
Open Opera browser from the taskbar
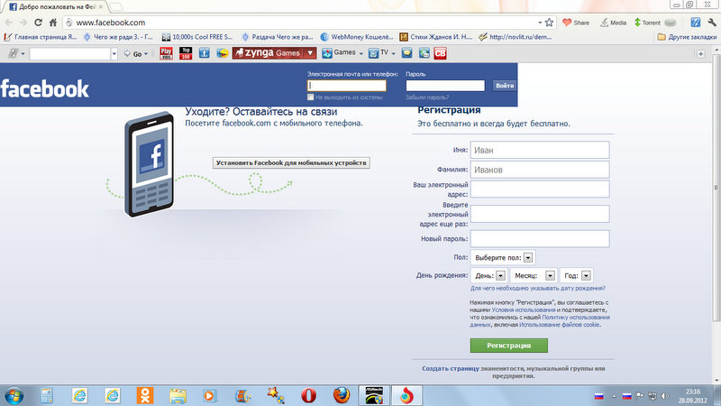coord(308,395)
